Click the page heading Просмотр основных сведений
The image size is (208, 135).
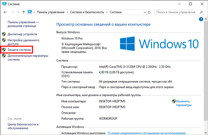[103, 24]
